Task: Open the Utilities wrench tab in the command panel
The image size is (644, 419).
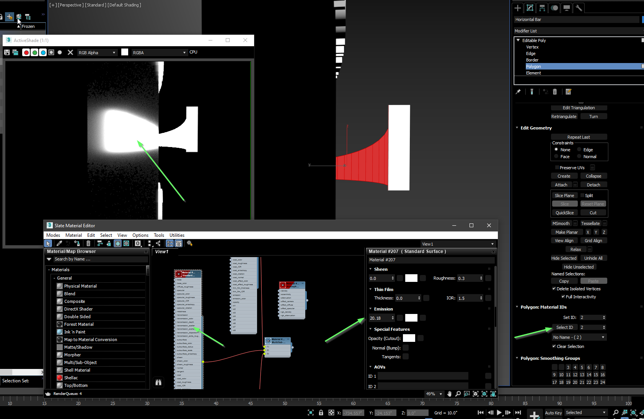Action: click(579, 8)
